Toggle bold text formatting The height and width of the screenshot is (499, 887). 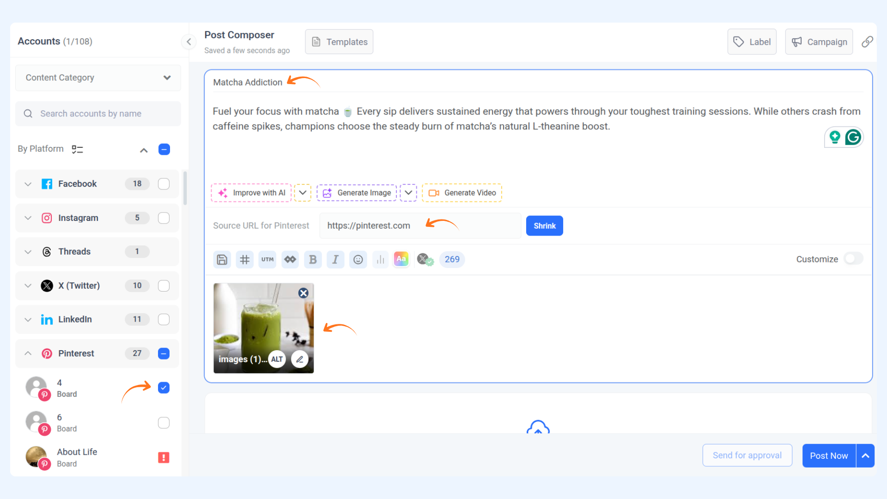(x=313, y=260)
